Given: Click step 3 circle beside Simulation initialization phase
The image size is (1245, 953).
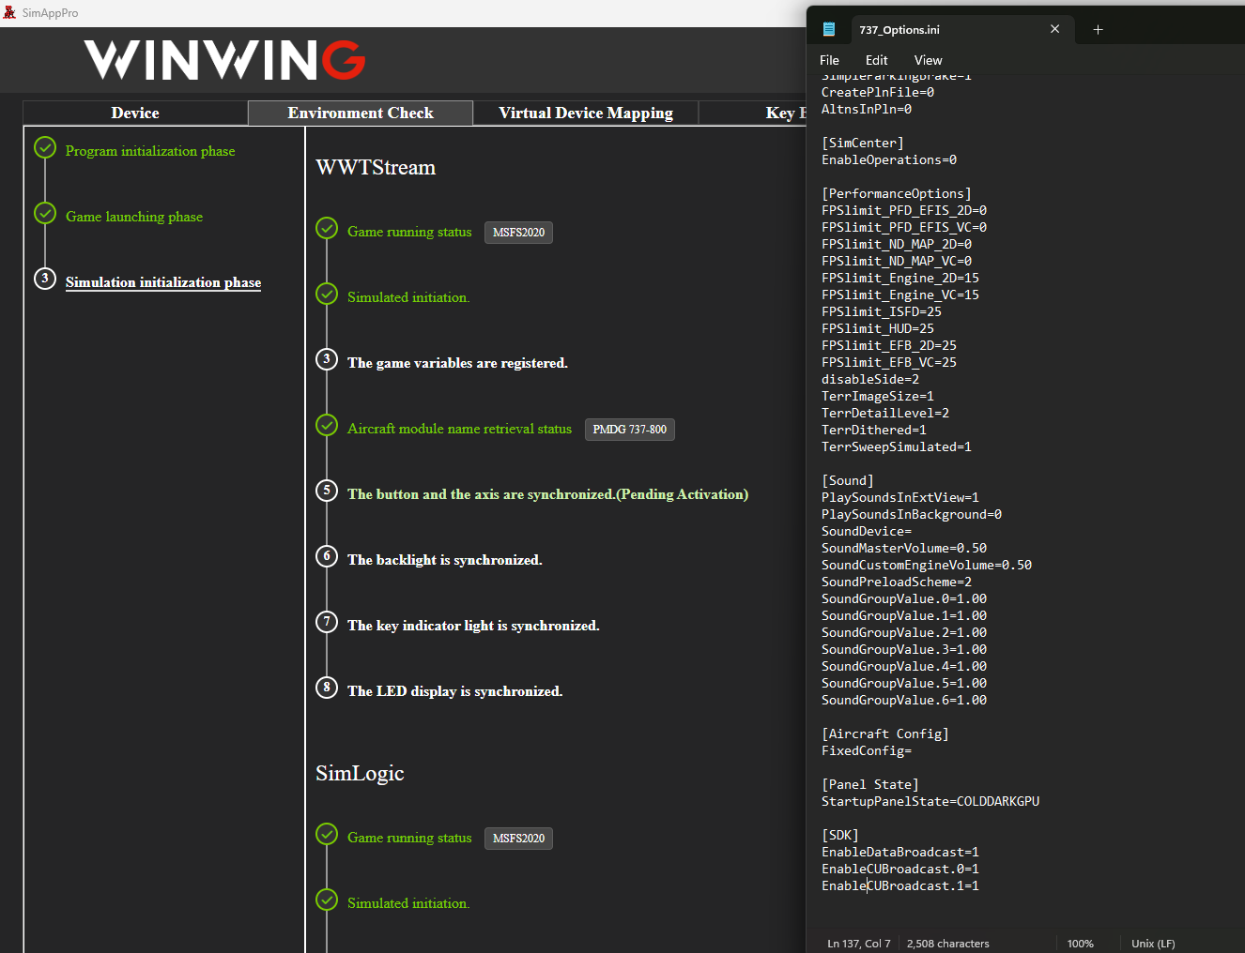Looking at the screenshot, I should 45,279.
